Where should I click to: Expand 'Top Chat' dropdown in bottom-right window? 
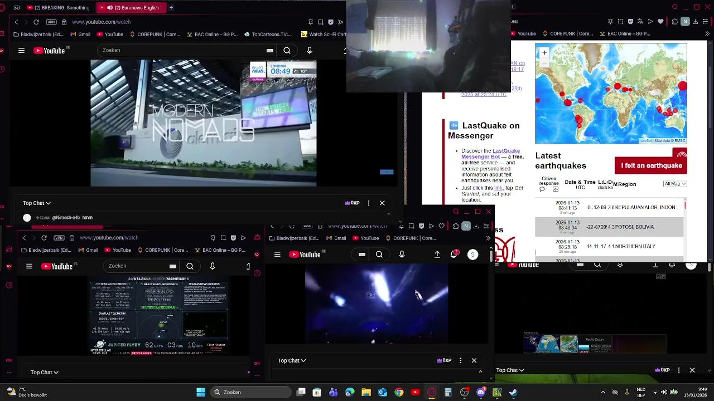[x=510, y=370]
